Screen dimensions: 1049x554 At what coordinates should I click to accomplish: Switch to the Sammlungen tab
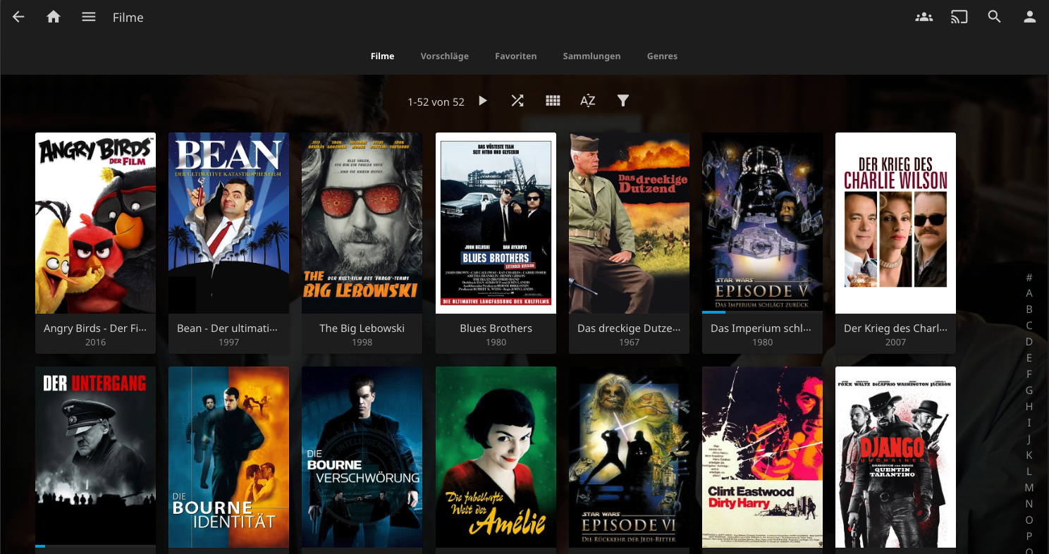click(x=591, y=56)
